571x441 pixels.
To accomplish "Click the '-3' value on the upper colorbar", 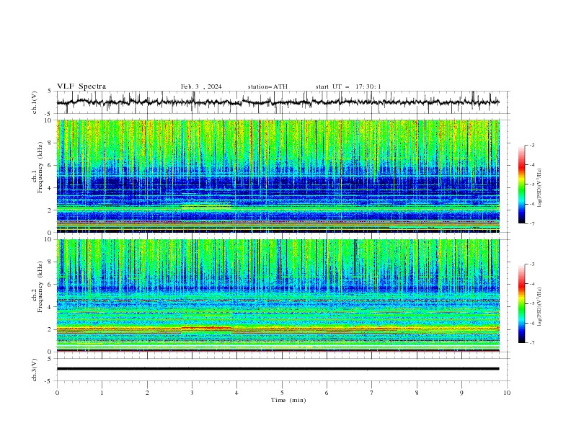I will (x=531, y=145).
